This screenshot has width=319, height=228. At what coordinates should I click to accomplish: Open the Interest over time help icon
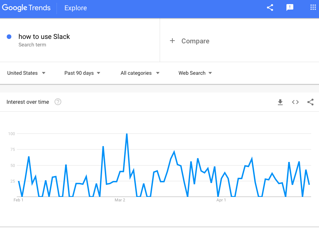tap(58, 102)
